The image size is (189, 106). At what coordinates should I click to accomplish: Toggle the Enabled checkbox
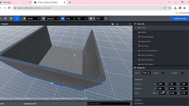182,73
